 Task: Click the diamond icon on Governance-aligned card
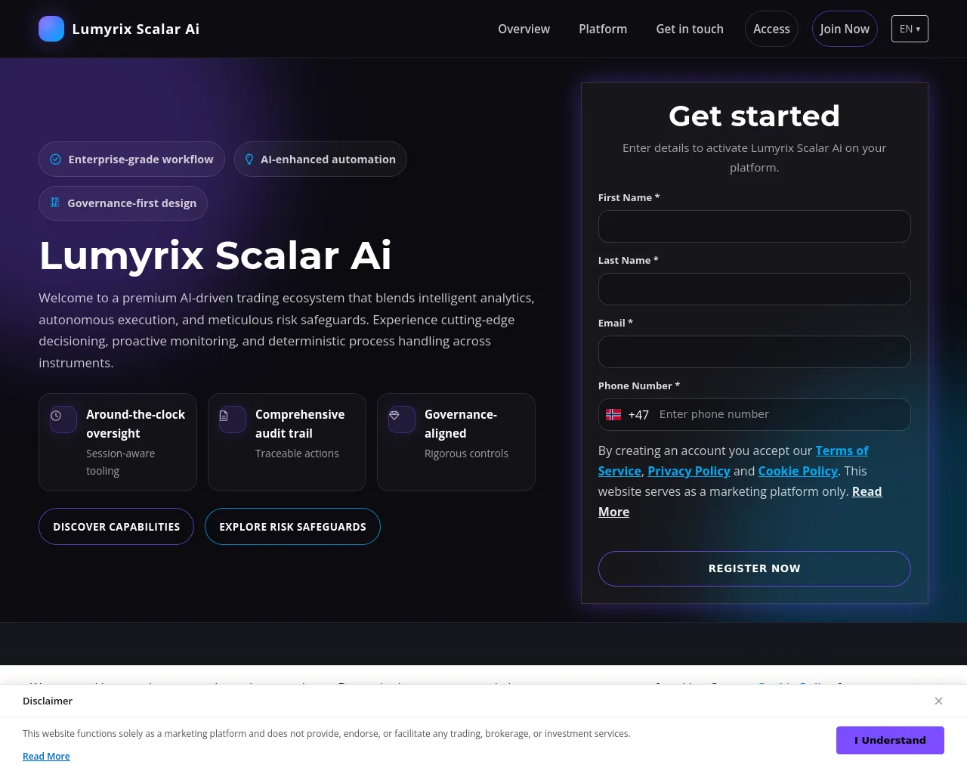(394, 416)
